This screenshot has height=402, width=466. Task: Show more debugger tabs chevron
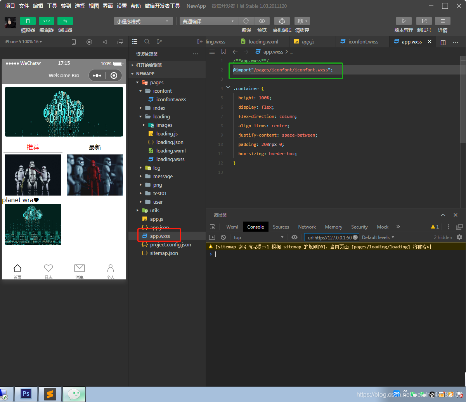click(x=398, y=227)
